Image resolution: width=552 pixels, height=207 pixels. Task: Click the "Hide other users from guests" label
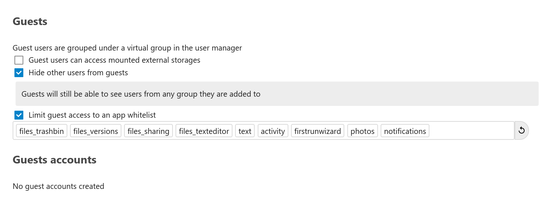pyautogui.click(x=78, y=73)
